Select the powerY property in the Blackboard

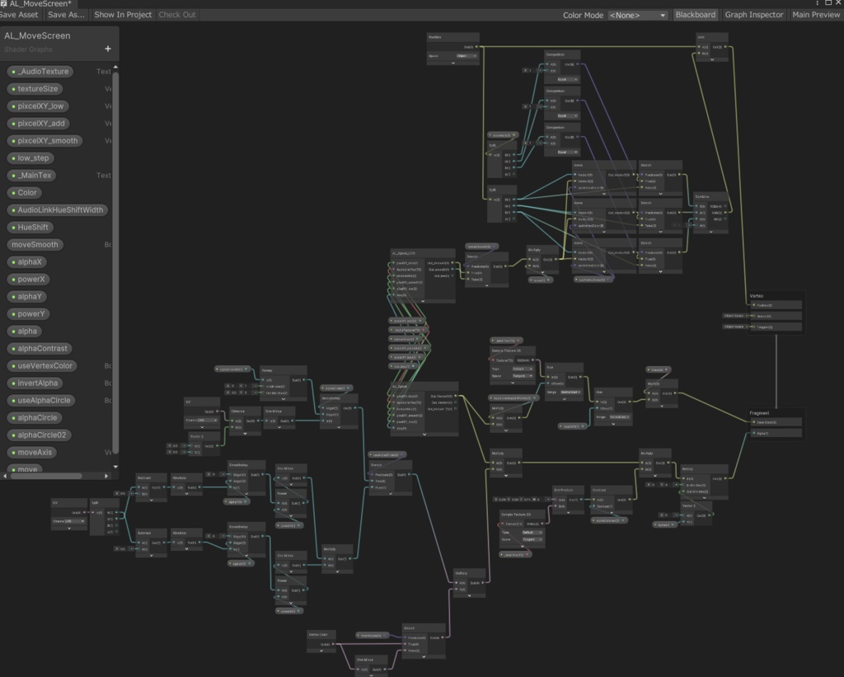point(29,313)
